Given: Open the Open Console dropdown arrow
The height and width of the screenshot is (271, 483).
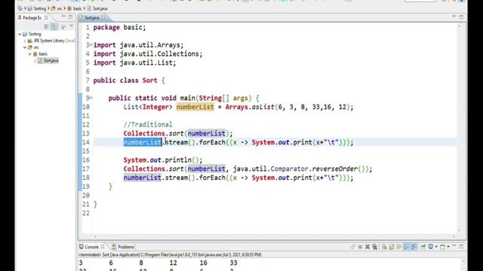Looking at the screenshot, I should pyautogui.click(x=448, y=247).
